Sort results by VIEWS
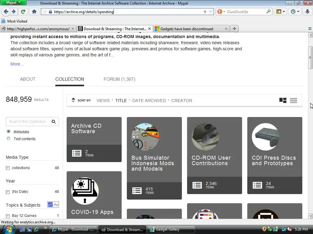Screen dimensions: 313x234 (x=103, y=101)
